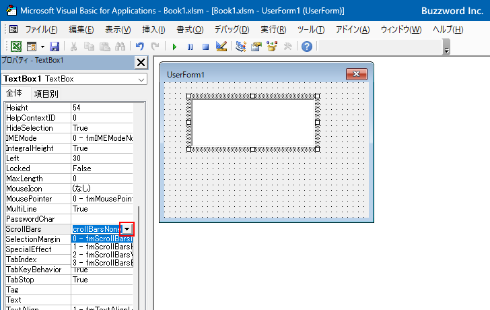Open the Toolbox icon

[288, 46]
